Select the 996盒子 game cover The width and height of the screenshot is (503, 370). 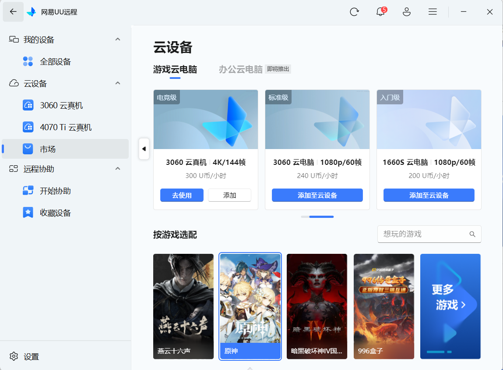[x=383, y=306]
